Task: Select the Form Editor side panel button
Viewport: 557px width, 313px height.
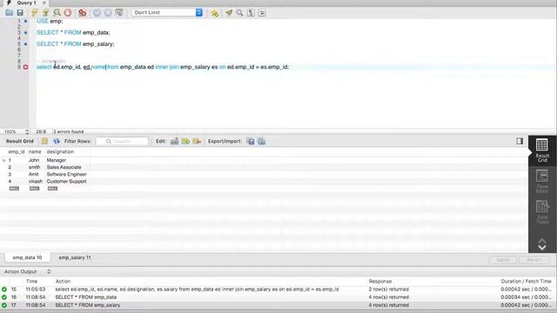Action: [542, 181]
